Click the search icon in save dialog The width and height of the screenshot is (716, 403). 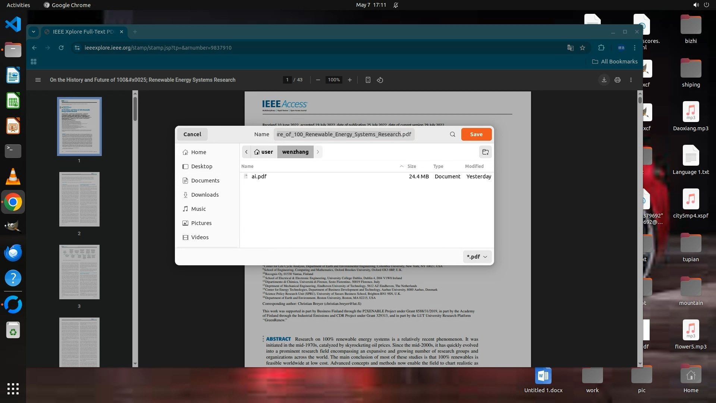452,134
